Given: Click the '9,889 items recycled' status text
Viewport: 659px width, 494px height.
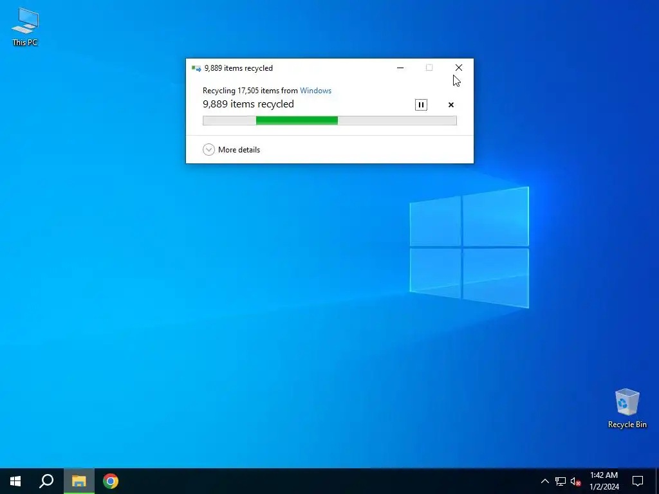Looking at the screenshot, I should point(248,104).
